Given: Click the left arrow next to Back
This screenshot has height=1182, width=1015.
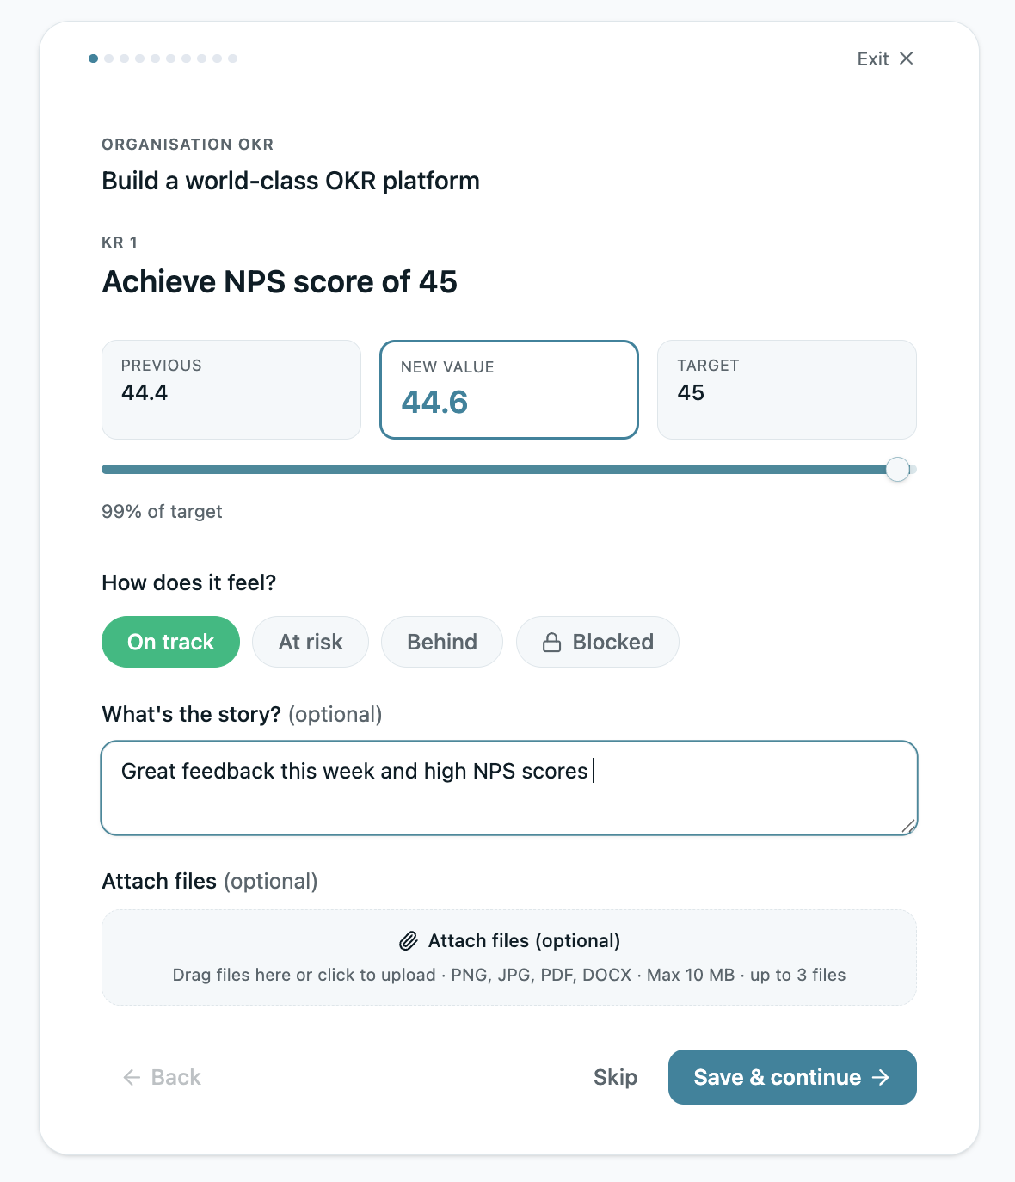Looking at the screenshot, I should 132,1078.
